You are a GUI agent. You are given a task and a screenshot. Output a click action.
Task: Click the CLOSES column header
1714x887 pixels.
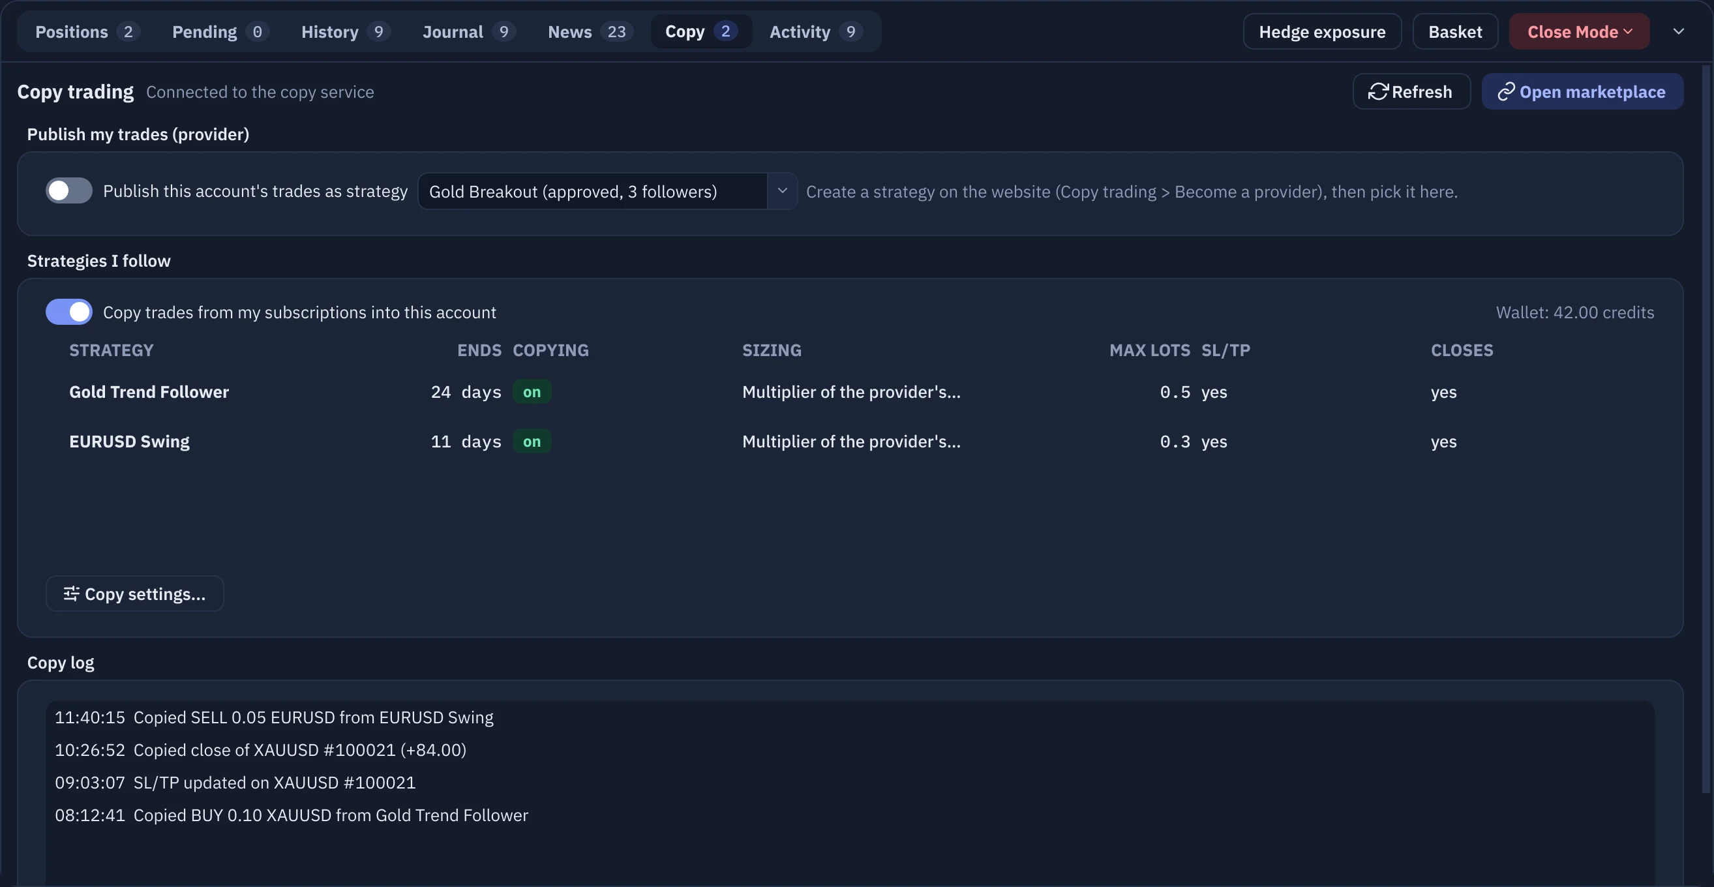1462,350
